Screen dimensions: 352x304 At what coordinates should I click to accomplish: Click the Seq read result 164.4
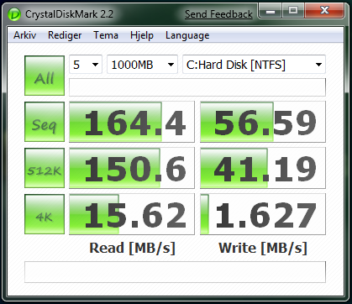pyautogui.click(x=132, y=122)
